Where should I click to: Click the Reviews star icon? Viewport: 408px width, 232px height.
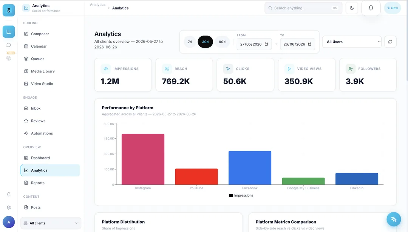coord(26,121)
